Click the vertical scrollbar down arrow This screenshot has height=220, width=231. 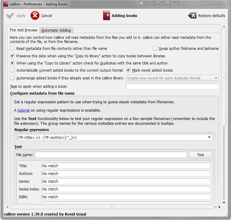224,202
